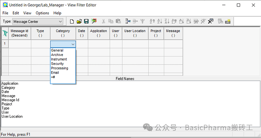
Task: Open the Type combo box Message Center
Action: pos(38,22)
